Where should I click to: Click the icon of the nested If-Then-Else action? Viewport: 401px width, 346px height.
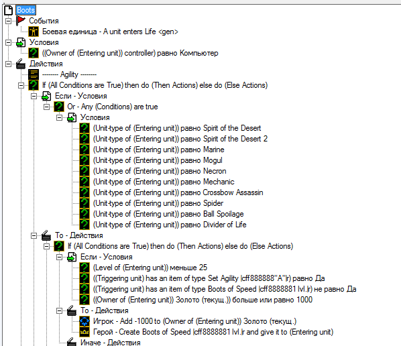(x=59, y=246)
